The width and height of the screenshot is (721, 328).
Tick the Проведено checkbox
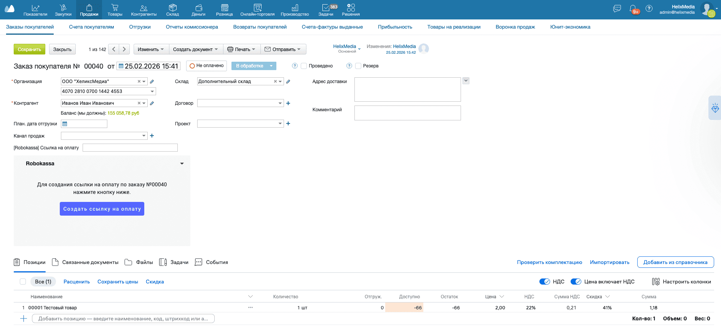(x=304, y=66)
